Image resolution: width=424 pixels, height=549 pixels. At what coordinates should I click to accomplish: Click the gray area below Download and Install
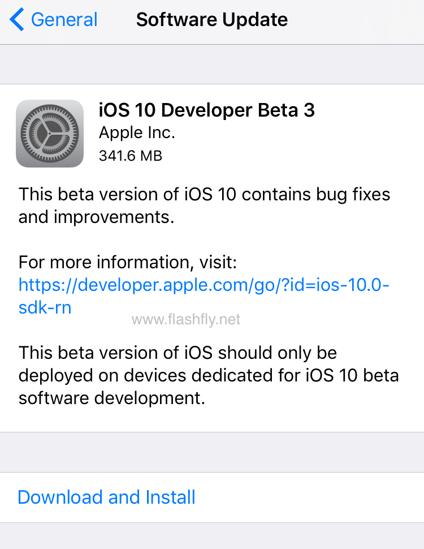(x=212, y=537)
